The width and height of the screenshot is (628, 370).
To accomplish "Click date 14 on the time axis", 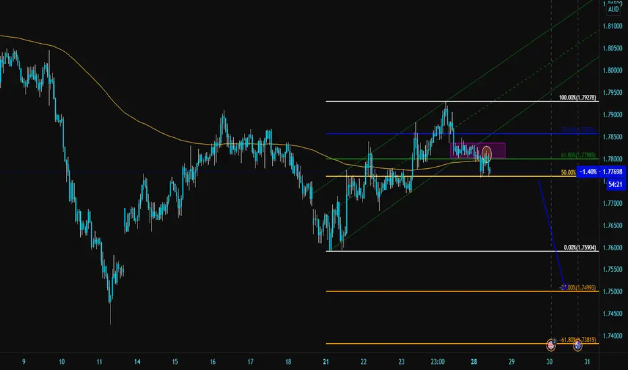I will [x=137, y=362].
